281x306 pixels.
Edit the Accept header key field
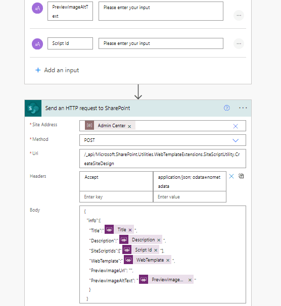(116, 181)
